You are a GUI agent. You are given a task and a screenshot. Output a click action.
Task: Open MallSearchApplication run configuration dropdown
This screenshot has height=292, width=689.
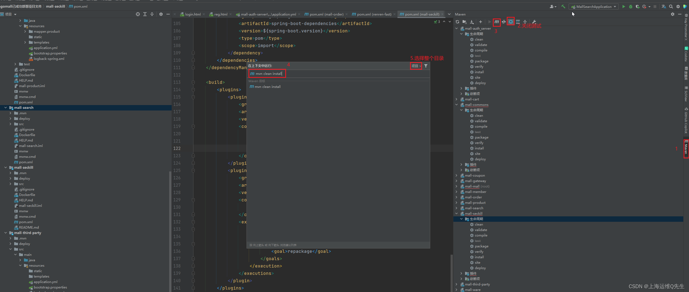[x=594, y=7]
